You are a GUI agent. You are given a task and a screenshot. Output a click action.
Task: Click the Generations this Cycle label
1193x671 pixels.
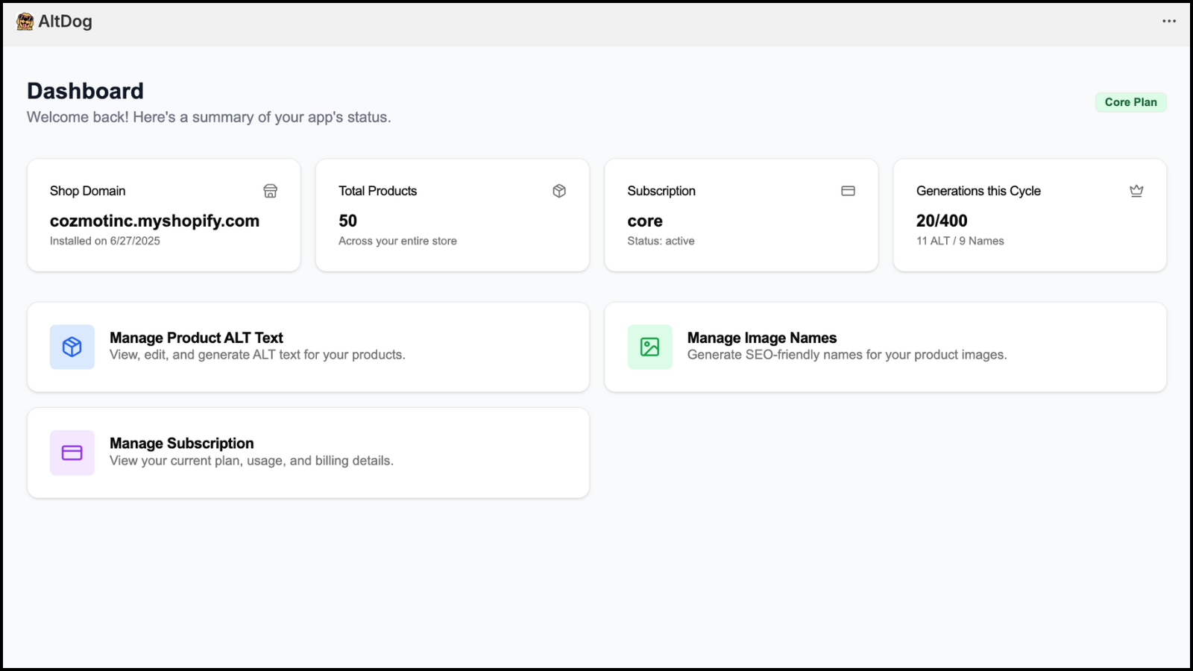pyautogui.click(x=978, y=191)
